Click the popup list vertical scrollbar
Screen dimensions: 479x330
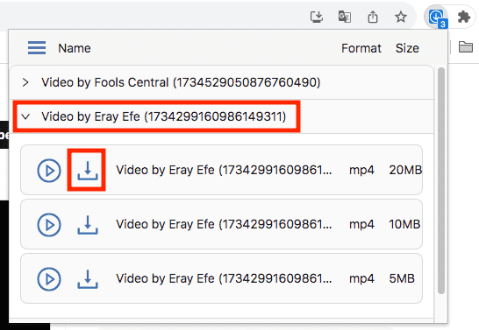point(440,181)
